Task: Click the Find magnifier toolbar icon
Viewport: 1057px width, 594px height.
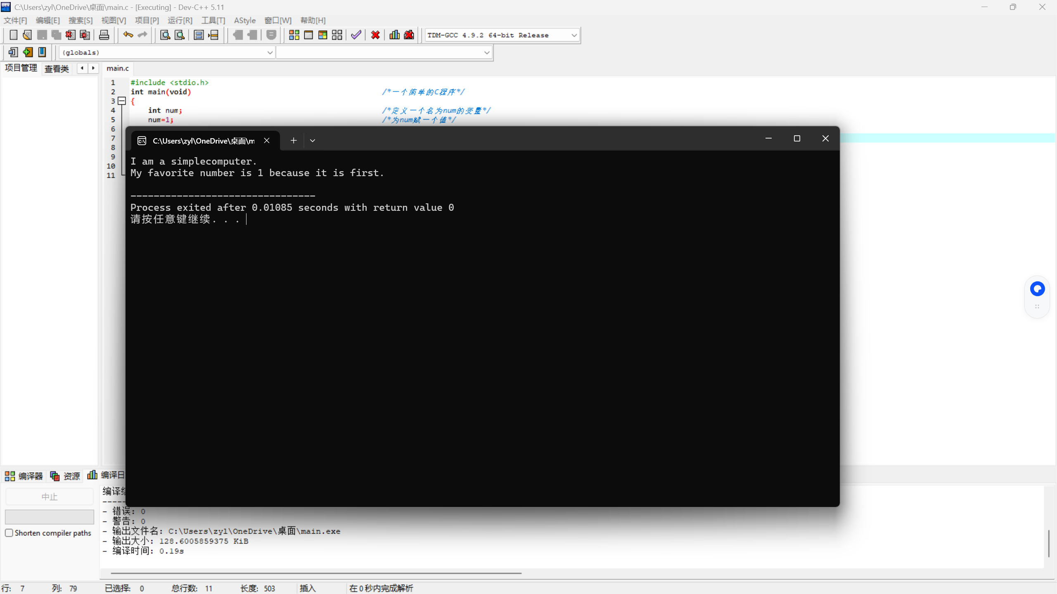Action: tap(165, 35)
